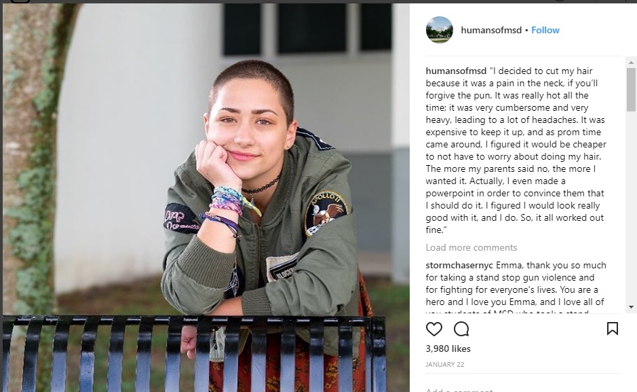Click the comments scrollbar down arrow

click(631, 307)
